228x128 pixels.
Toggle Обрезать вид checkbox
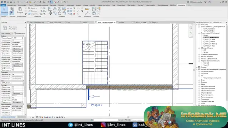tap(13, 87)
